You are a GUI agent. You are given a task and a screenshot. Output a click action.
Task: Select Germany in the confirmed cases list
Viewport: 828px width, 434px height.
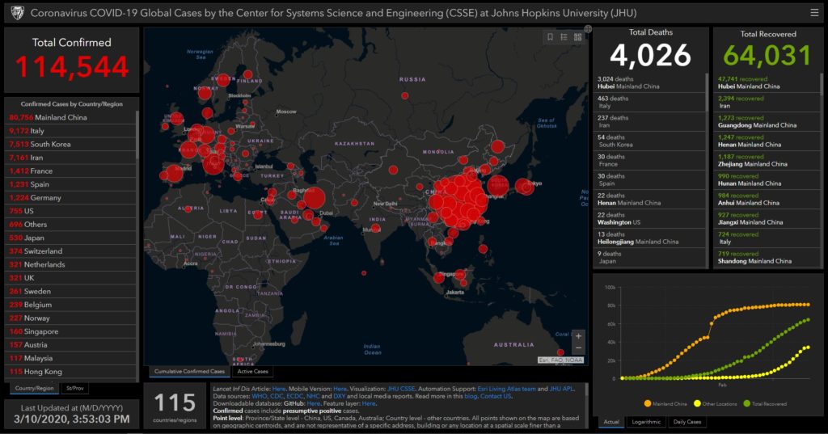[x=71, y=197]
